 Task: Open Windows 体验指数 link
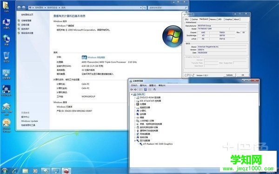pyautogui.click(x=96, y=58)
